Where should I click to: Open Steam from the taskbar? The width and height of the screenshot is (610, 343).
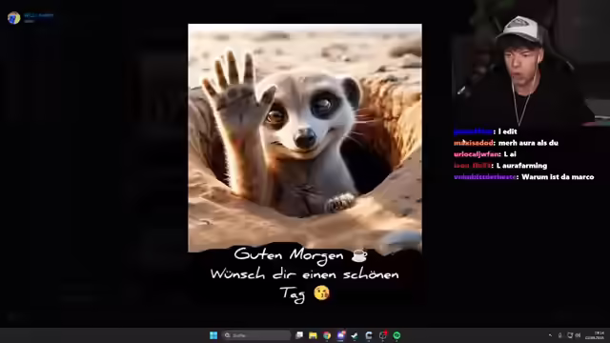click(x=355, y=335)
